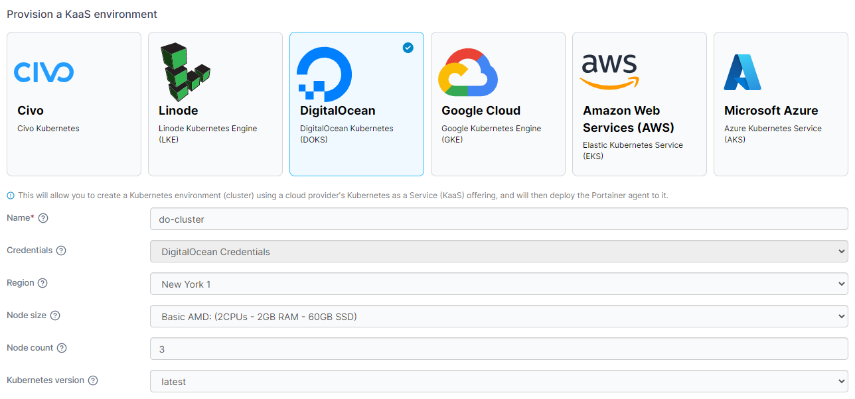
Task: Open the help tooltip beside Name
Action: point(42,217)
